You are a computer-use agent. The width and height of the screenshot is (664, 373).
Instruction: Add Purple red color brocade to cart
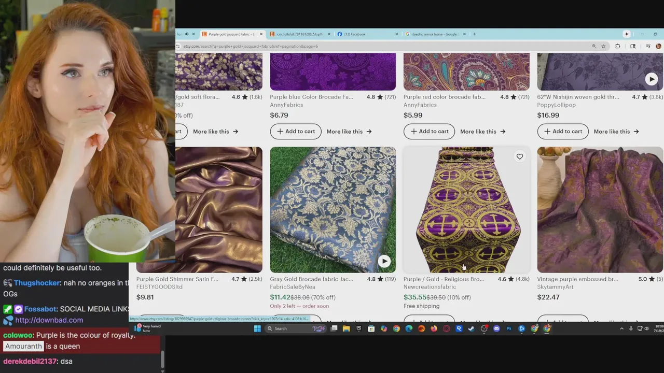[429, 131]
